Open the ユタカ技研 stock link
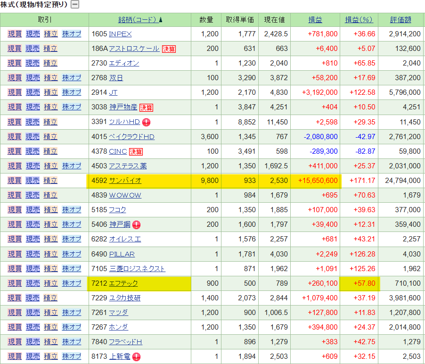The image size is (425, 364). tap(125, 298)
